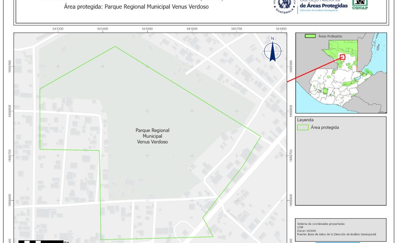Viewport: 398px width, 243px height.
Task: Click the 'Datum WGS84' line
Action: pyautogui.click(x=306, y=230)
